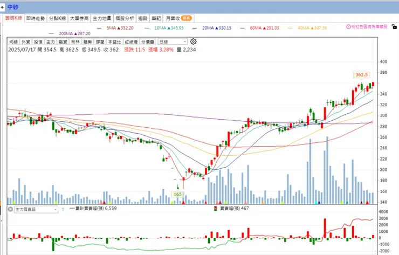Viewport: 399px width, 255px height.
Task: Click the pink info icon about 庫藏股
Action: point(348,27)
